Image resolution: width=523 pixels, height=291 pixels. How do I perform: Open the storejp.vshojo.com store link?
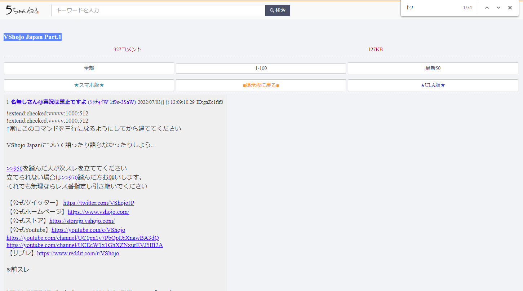[x=82, y=221]
